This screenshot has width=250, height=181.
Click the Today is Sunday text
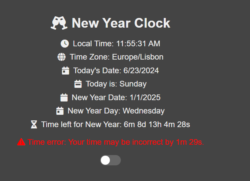pos(116,84)
